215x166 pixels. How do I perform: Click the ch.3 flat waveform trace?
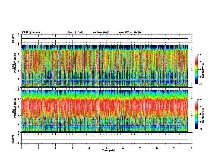(x=105, y=139)
